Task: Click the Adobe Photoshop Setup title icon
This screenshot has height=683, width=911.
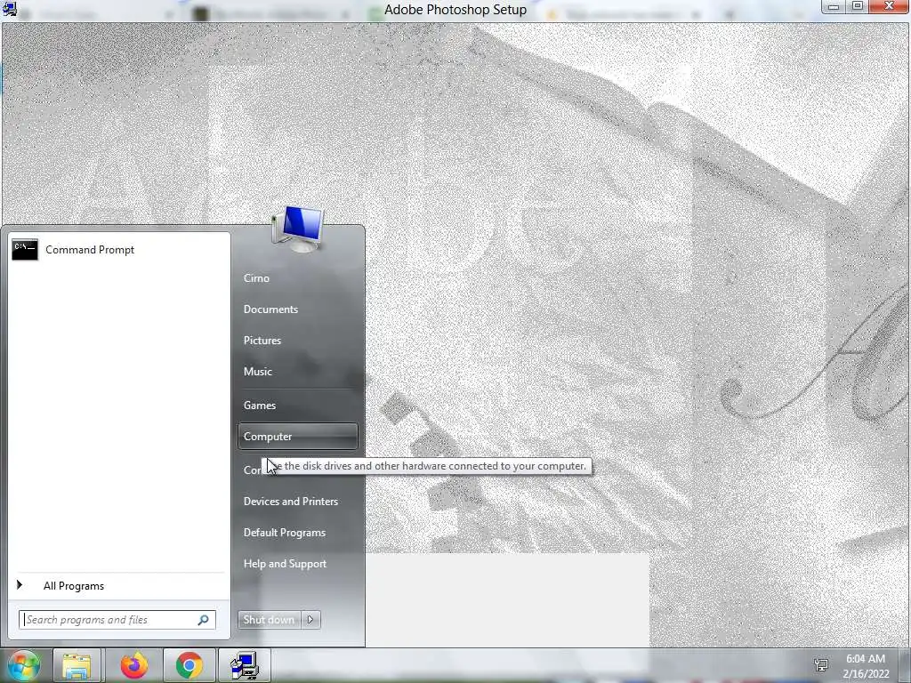Action: [10, 9]
